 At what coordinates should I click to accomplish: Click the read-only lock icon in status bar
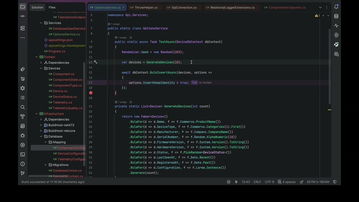(302, 182)
